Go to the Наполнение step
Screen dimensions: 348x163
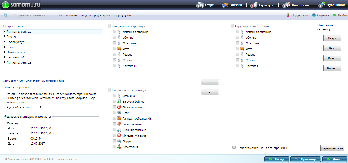tap(301, 5)
